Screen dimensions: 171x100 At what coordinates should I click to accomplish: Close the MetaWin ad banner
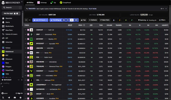click(166, 9)
